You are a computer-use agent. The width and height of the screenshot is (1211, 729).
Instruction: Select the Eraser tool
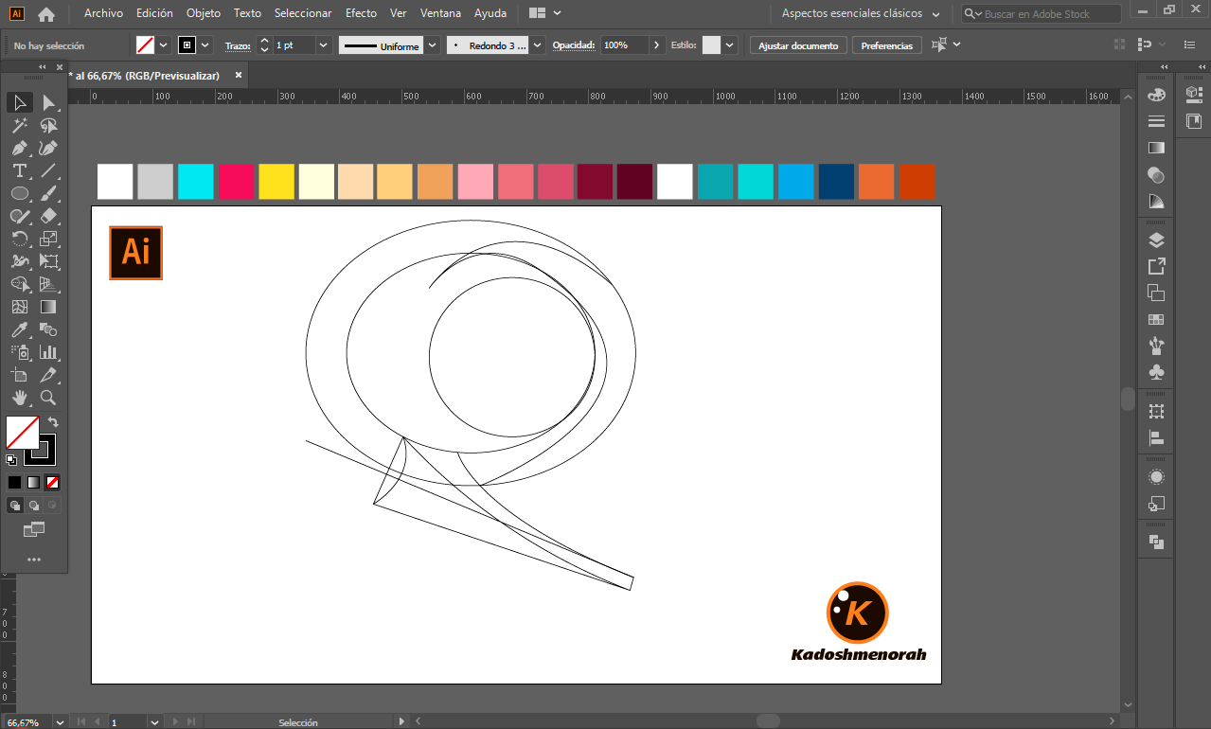[48, 216]
